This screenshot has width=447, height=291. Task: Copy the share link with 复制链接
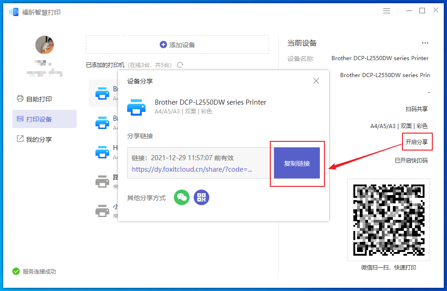[x=297, y=163]
